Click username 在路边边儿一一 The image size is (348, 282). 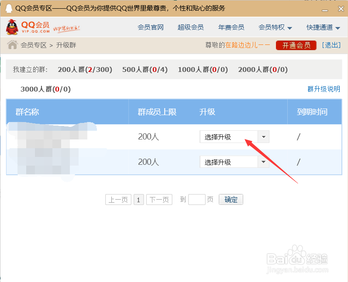(248, 45)
